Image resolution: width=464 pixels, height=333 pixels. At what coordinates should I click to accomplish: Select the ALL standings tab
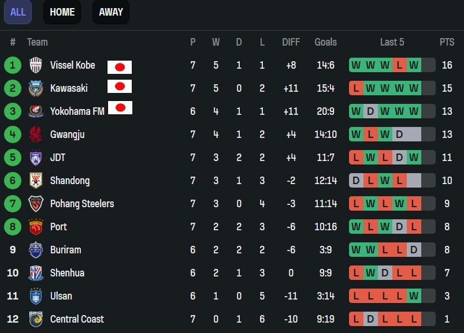click(18, 12)
